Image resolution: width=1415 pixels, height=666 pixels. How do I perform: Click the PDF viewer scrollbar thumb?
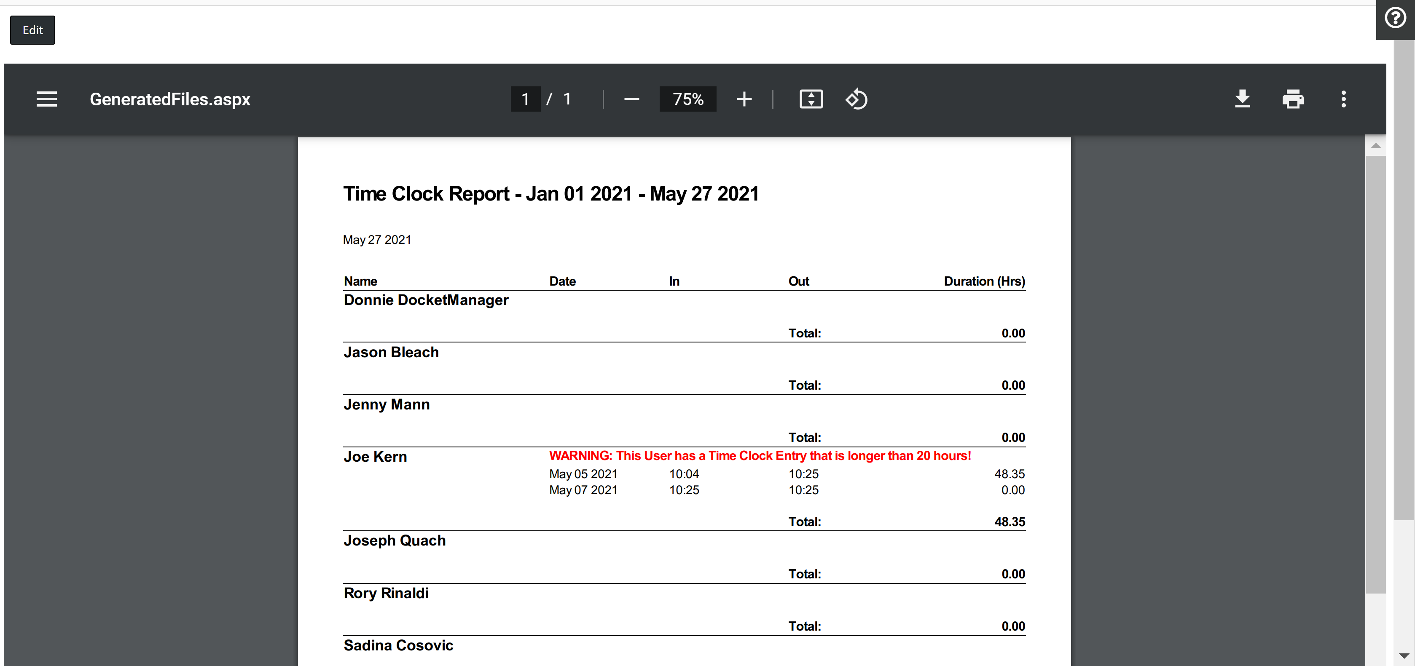[1375, 373]
